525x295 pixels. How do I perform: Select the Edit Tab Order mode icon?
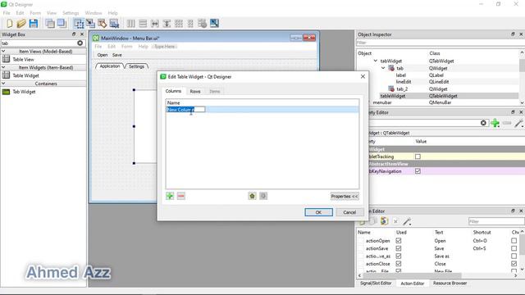[114, 24]
